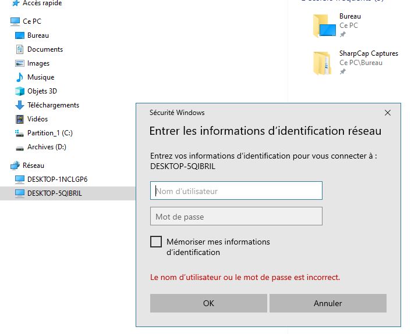Click the Musique note icon
The height and width of the screenshot is (334, 411).
[x=20, y=77]
